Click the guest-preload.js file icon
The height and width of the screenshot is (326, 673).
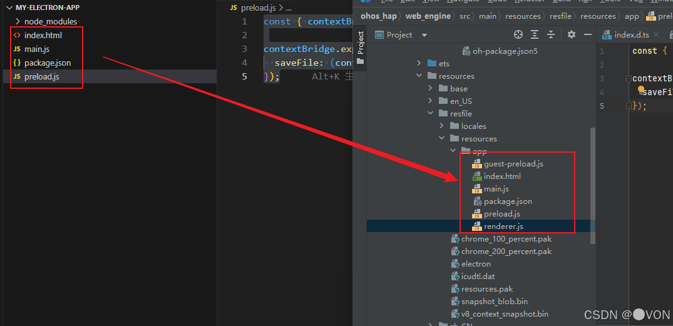click(477, 164)
